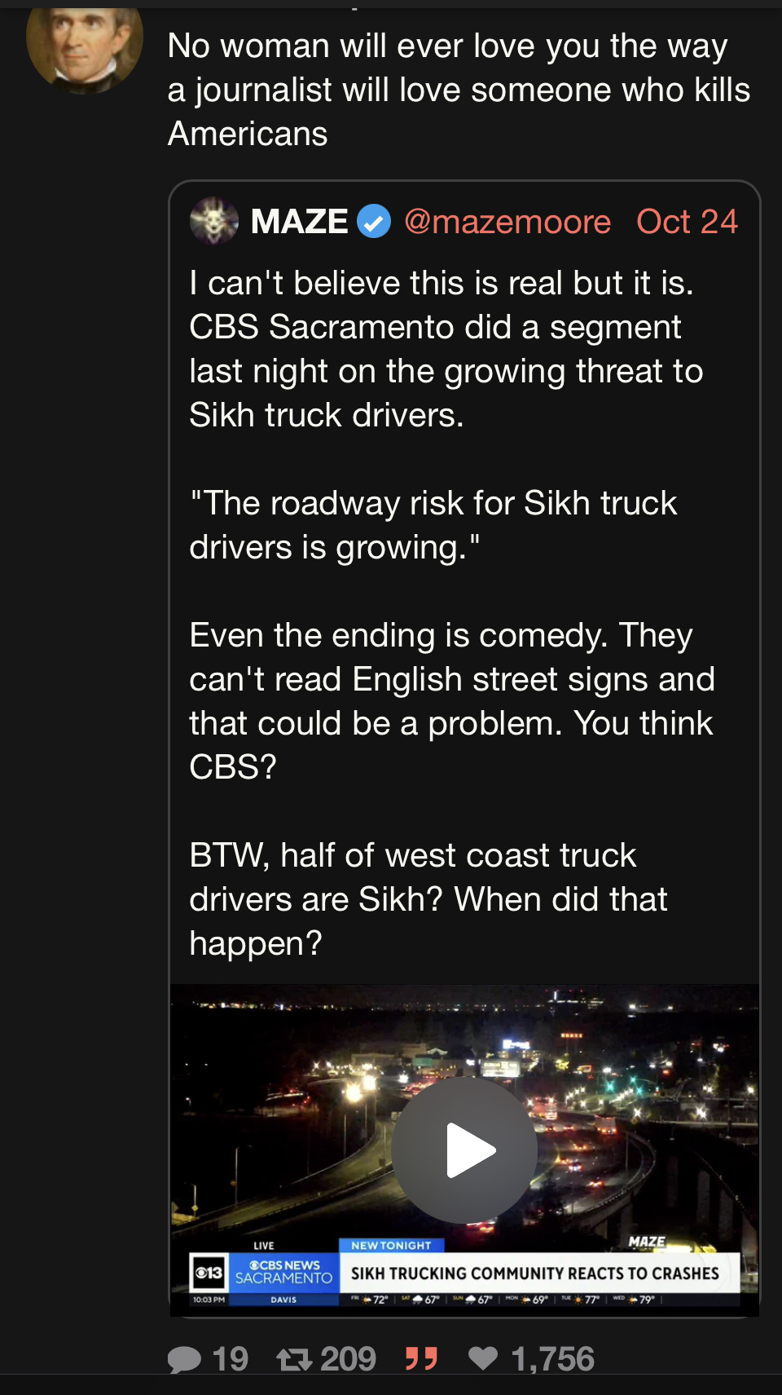Like the post with the heart icon
Image resolution: width=782 pixels, height=1395 pixels.
(483, 1358)
